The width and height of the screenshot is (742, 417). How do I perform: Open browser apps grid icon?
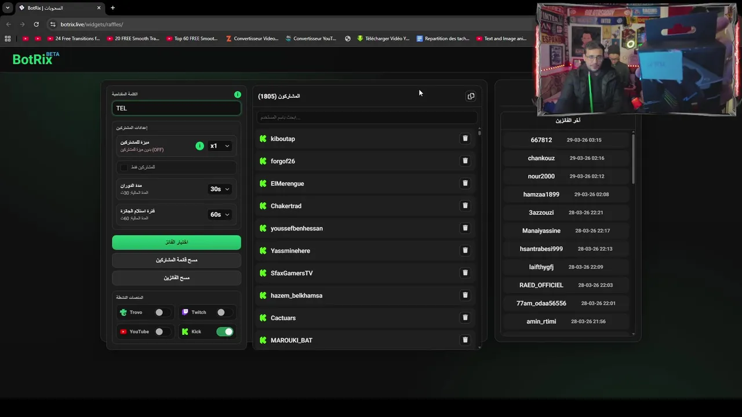pyautogui.click(x=8, y=39)
